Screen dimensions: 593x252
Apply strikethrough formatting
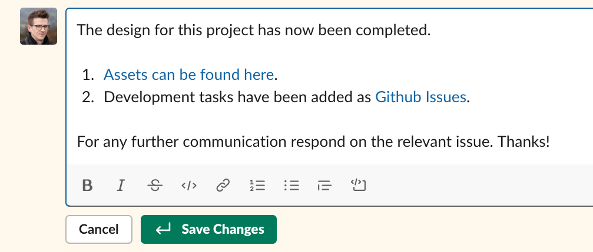[155, 185]
